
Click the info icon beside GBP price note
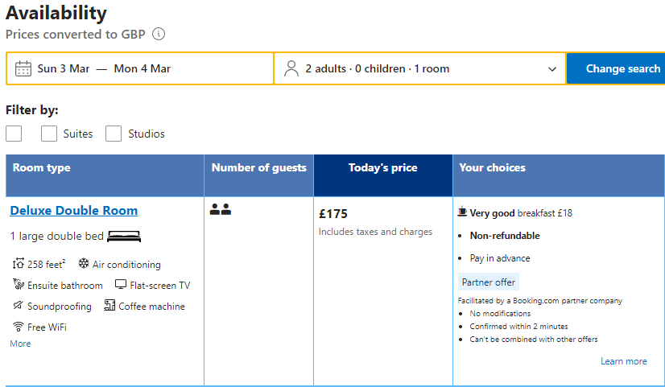[x=159, y=35]
